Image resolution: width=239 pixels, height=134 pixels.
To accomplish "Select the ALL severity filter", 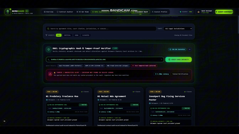I will (x=59, y=35).
